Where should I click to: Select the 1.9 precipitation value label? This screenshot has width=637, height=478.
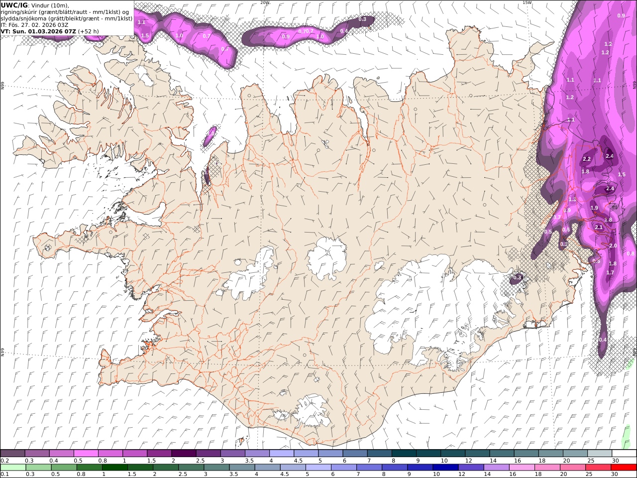pos(594,208)
